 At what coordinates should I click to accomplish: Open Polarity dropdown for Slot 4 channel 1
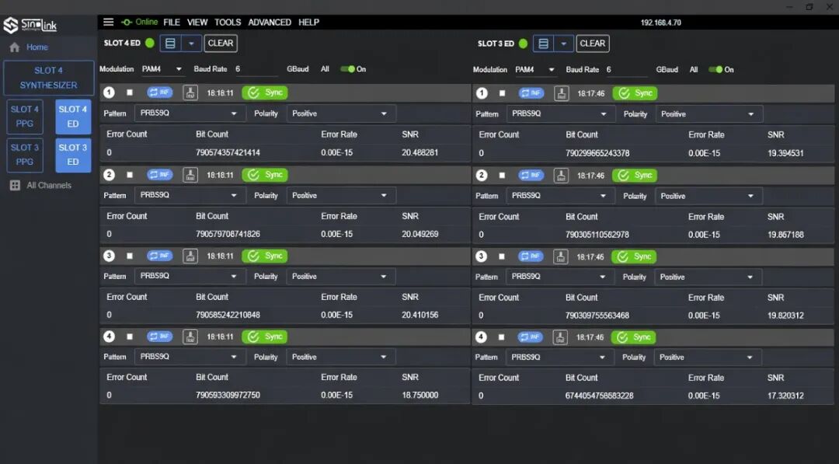click(341, 113)
